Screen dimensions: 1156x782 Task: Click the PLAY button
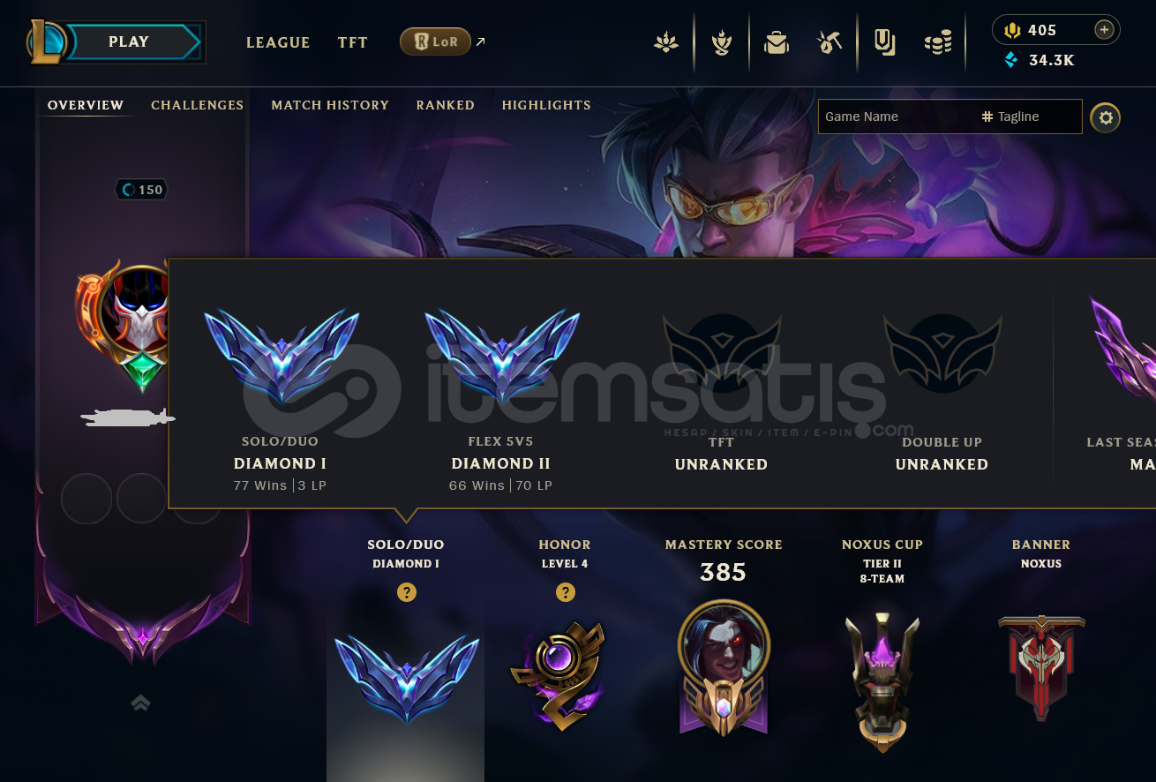(x=129, y=41)
